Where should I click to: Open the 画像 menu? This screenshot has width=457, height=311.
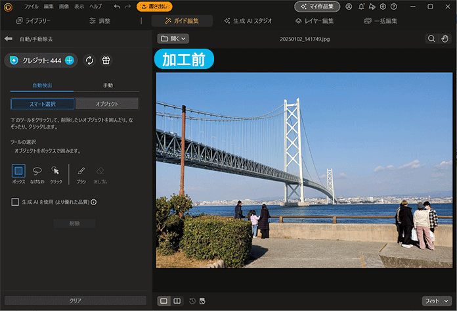(x=64, y=7)
